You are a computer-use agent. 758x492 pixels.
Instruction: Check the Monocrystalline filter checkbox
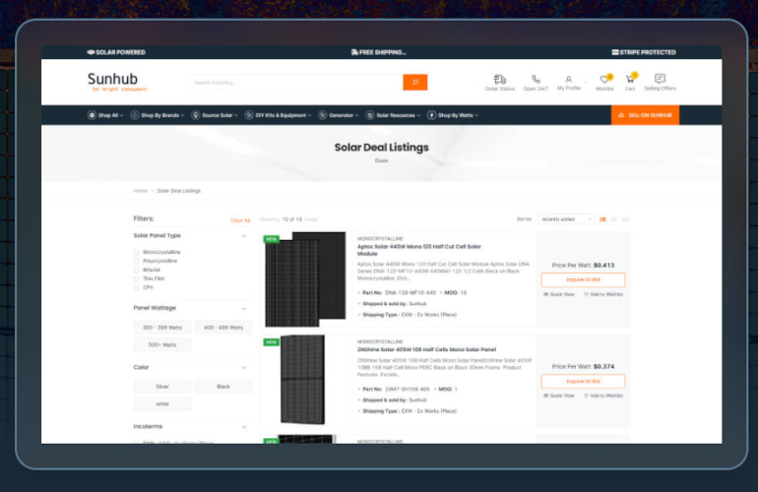pos(137,252)
